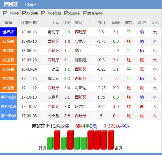Click the 6:1 score against 阿根廷
The height and width of the screenshot is (155, 162).
[67, 60]
